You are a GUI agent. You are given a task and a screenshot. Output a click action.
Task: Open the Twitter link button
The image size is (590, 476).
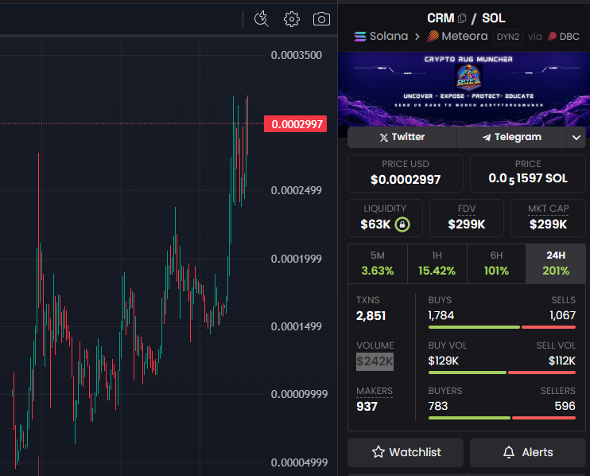pos(402,137)
